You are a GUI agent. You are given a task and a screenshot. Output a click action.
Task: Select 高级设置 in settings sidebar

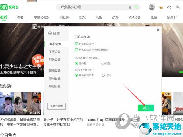click(x=55, y=79)
